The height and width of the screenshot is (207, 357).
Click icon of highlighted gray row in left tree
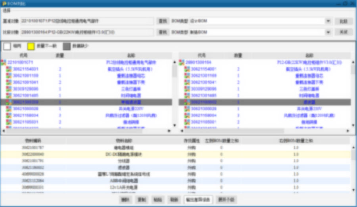[9, 102]
